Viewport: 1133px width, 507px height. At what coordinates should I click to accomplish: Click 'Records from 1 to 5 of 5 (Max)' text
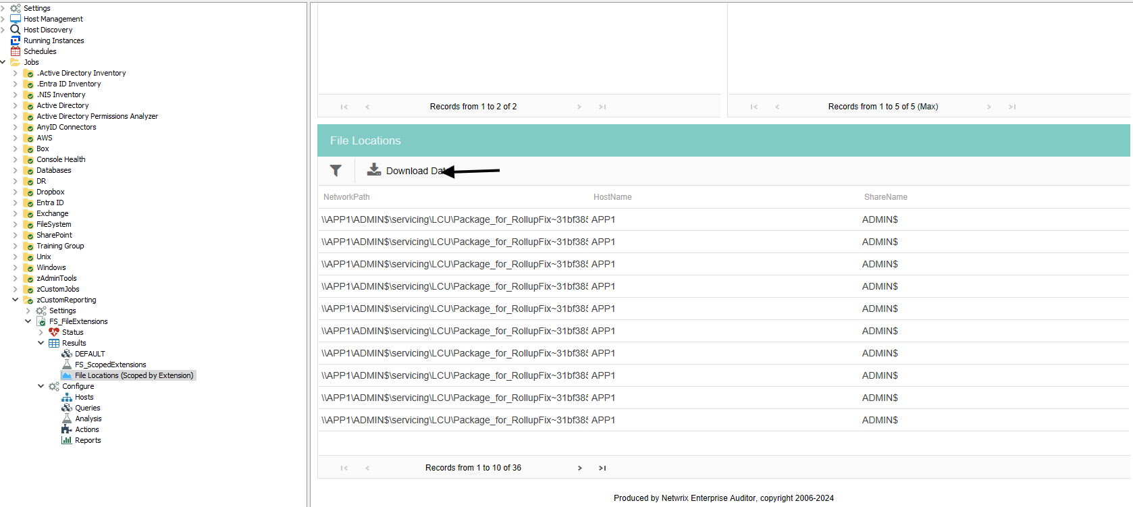pyautogui.click(x=883, y=107)
